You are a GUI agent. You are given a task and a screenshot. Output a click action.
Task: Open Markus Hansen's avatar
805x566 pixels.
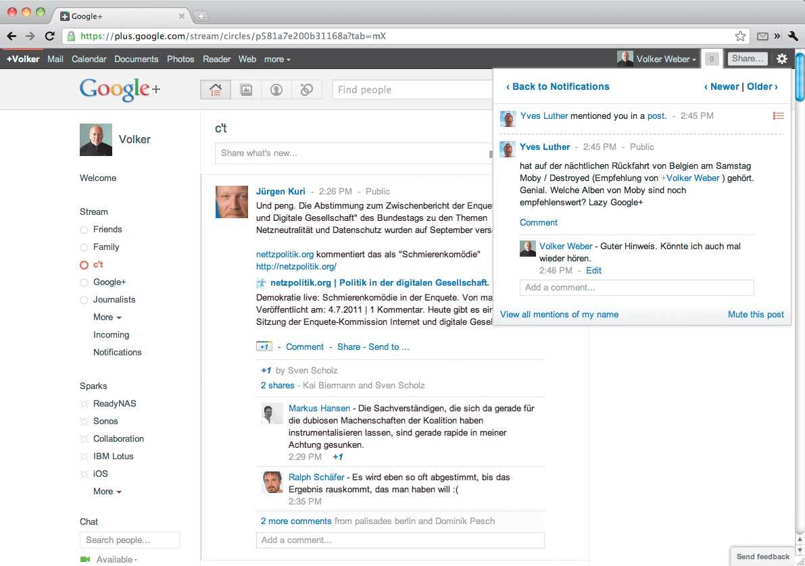click(x=272, y=413)
